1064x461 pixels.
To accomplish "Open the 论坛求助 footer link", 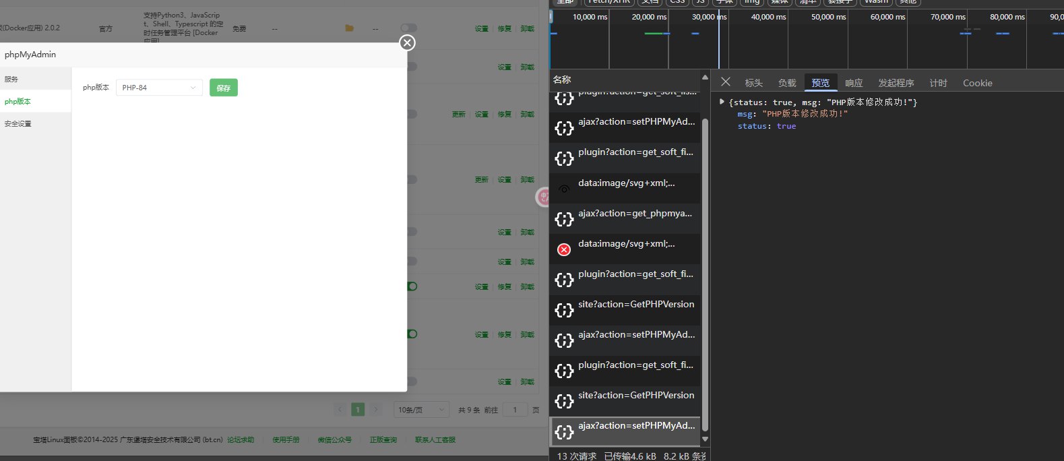I will (241, 439).
